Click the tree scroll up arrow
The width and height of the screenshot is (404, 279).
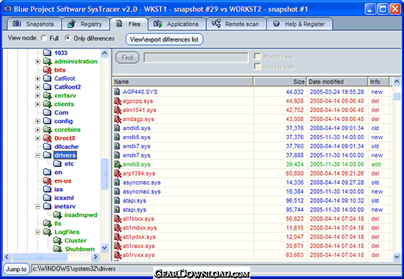tap(104, 54)
